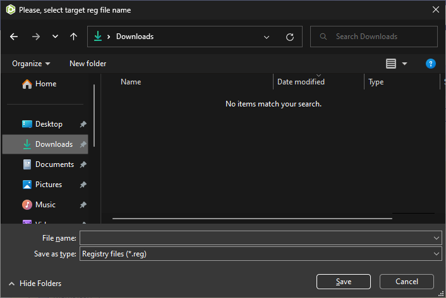Expand the address bar path chevron

point(109,37)
